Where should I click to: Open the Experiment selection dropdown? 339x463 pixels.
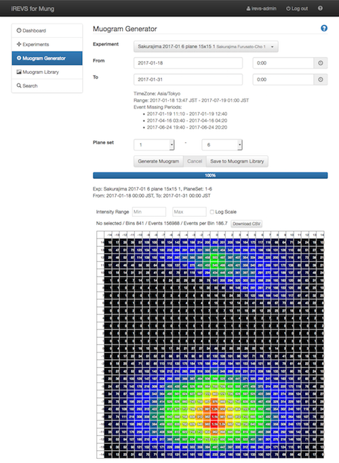tap(206, 47)
